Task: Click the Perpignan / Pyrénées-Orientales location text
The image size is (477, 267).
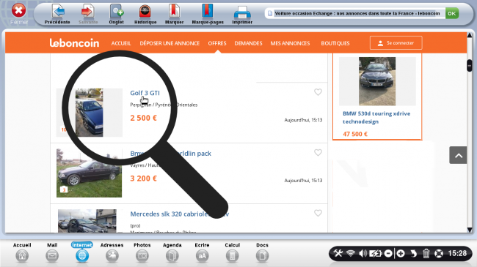Action: 164,105
